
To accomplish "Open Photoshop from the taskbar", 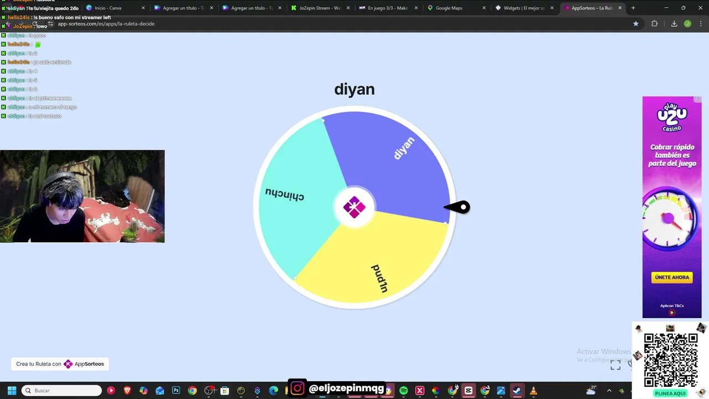I will coord(176,391).
